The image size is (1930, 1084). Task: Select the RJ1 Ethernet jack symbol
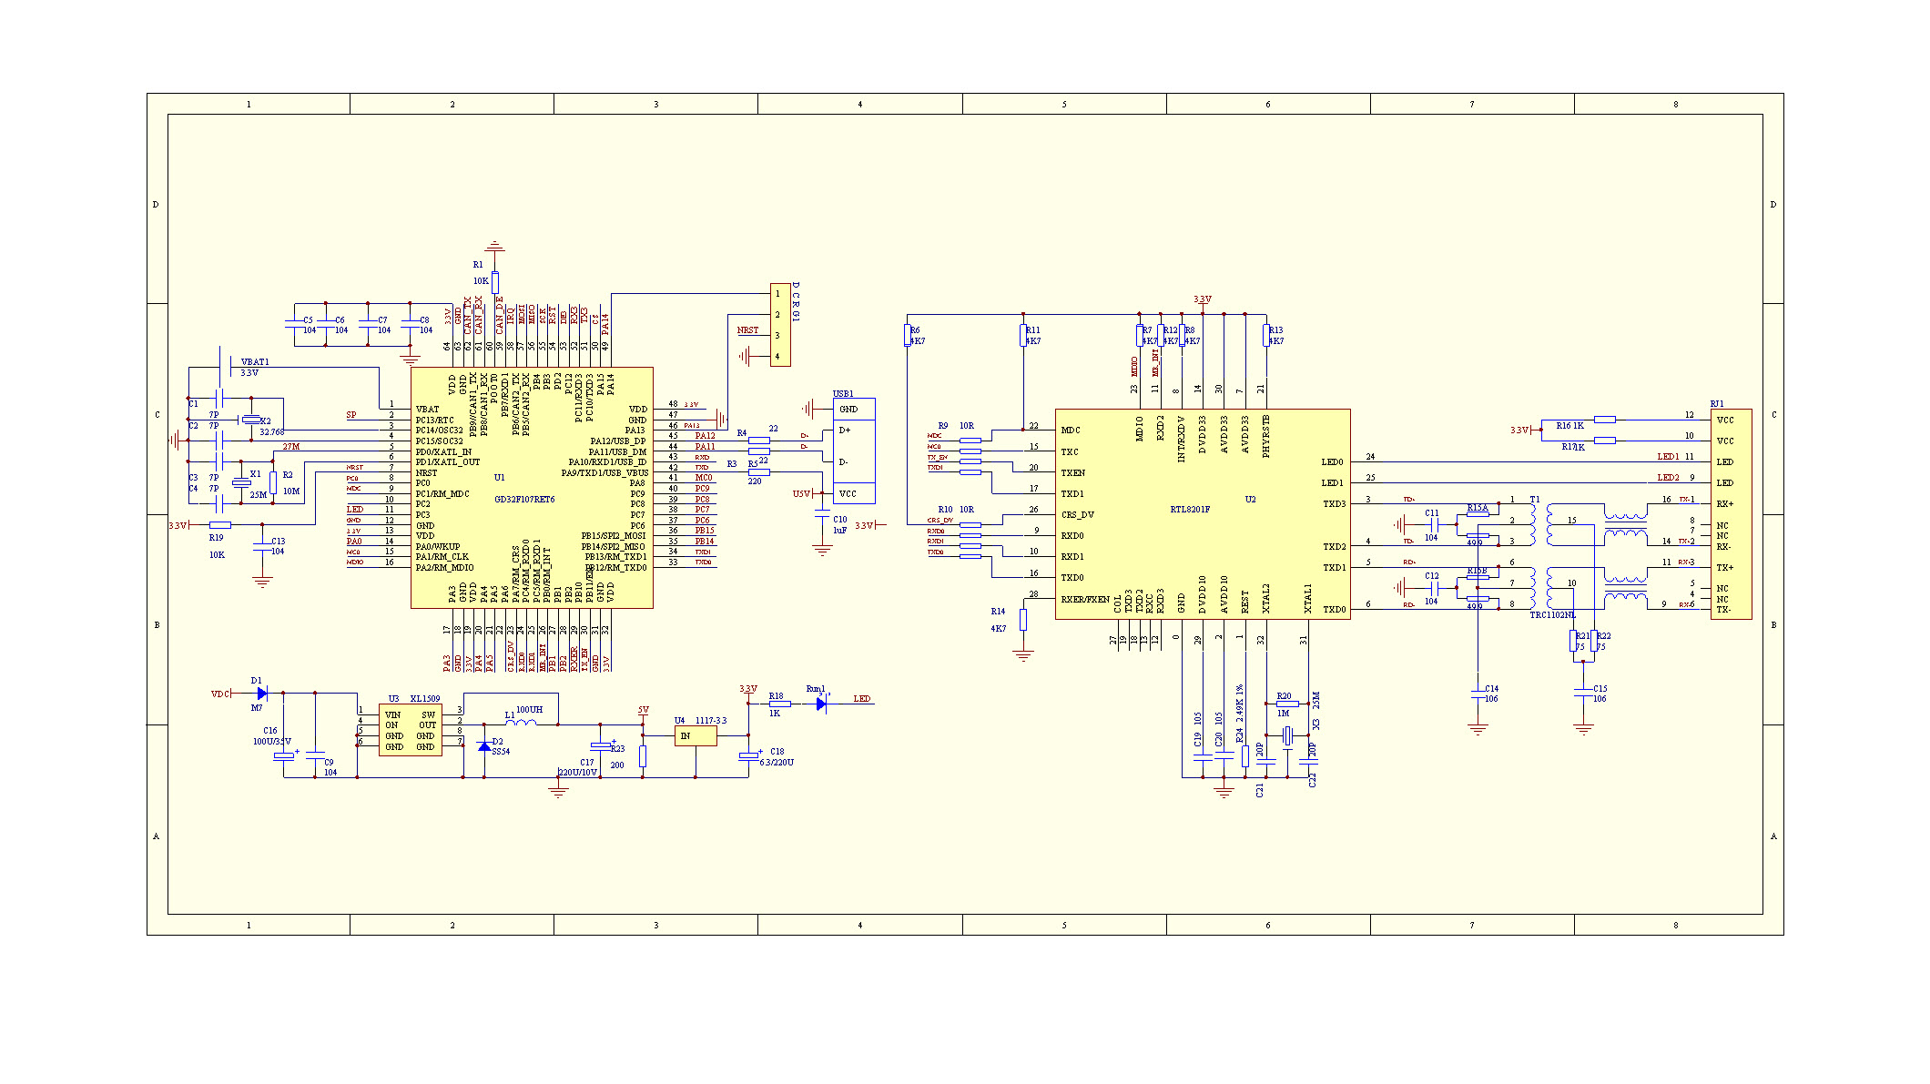pyautogui.click(x=1731, y=514)
